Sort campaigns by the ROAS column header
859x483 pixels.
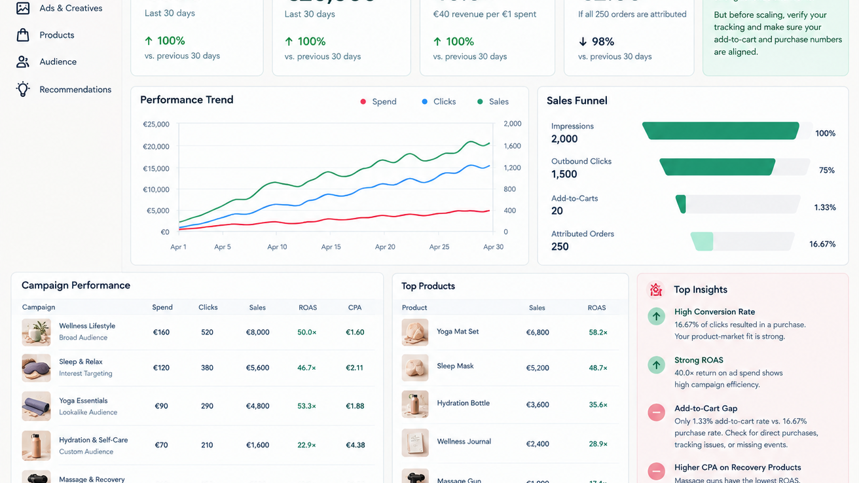tap(308, 307)
